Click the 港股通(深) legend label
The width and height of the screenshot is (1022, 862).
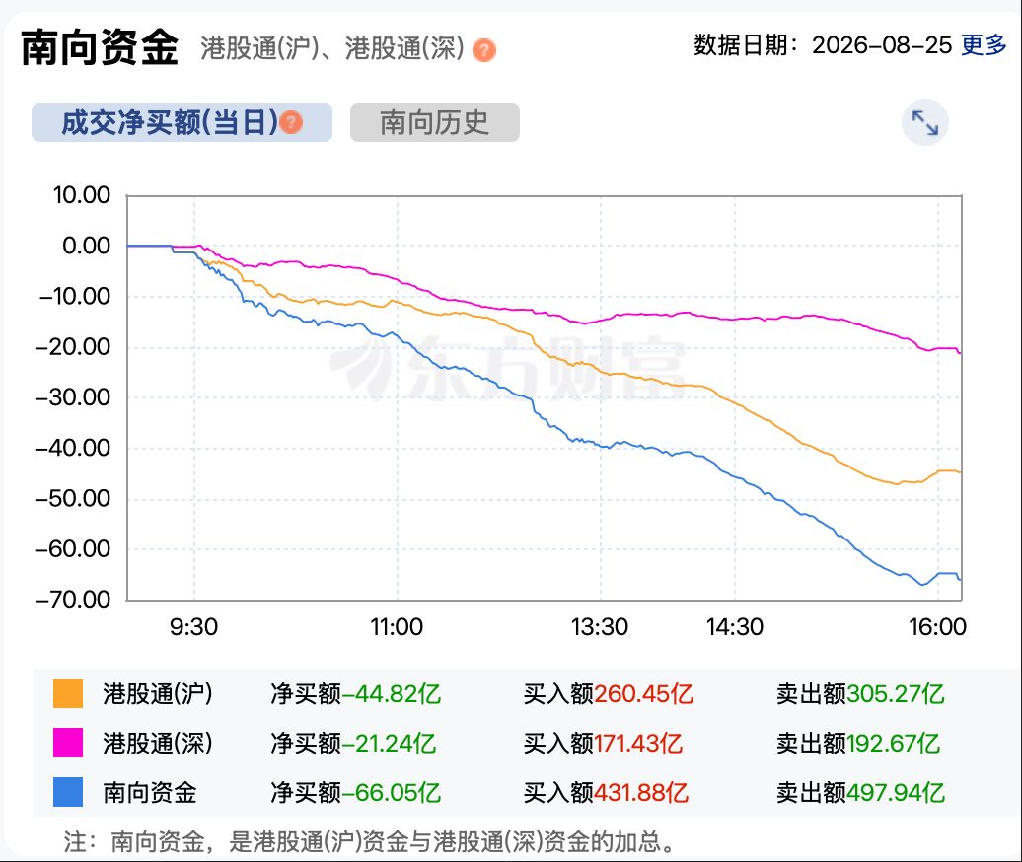point(158,744)
